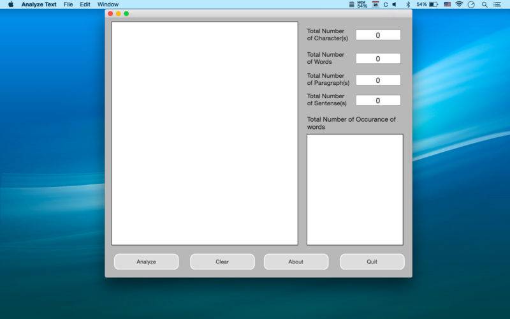510x319 pixels.
Task: Click the stacked-lines menu bar icon beside MEM
Action: (x=352, y=4)
